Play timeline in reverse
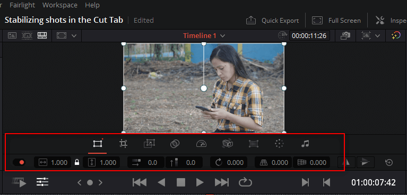 coord(161,183)
